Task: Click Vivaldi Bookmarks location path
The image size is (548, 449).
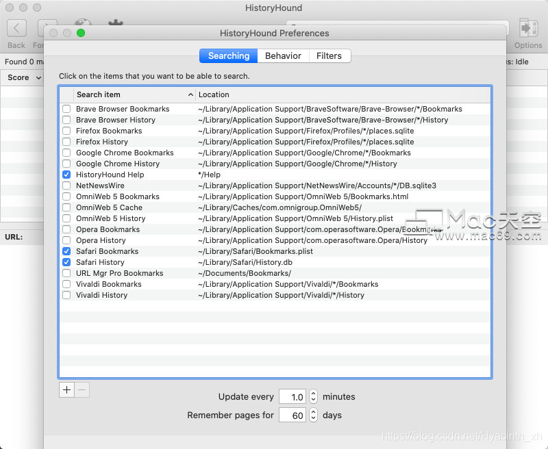Action: coord(288,284)
